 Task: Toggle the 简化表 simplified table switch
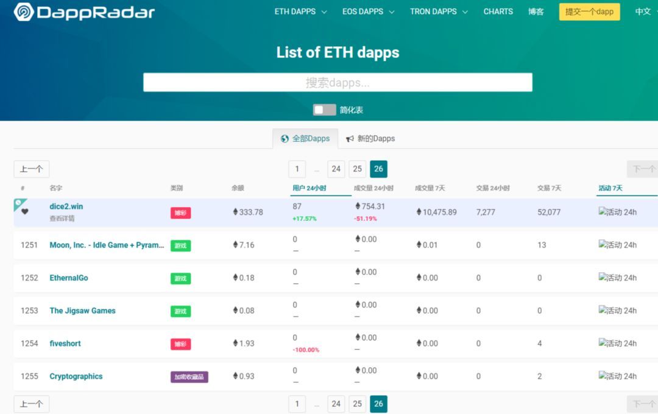324,110
